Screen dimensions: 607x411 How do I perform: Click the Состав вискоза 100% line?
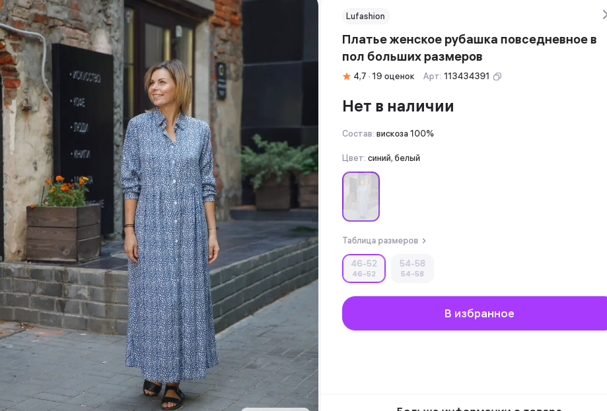click(x=388, y=134)
